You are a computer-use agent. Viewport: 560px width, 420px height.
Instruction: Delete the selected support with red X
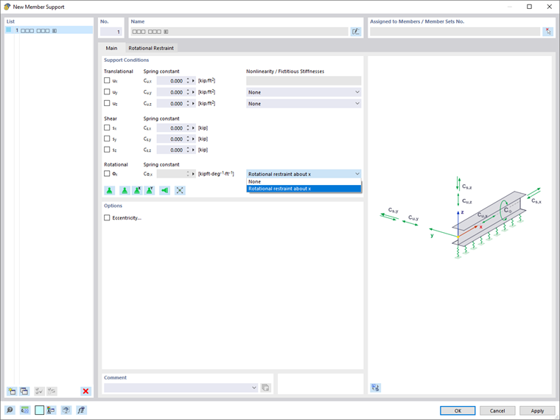pos(85,391)
